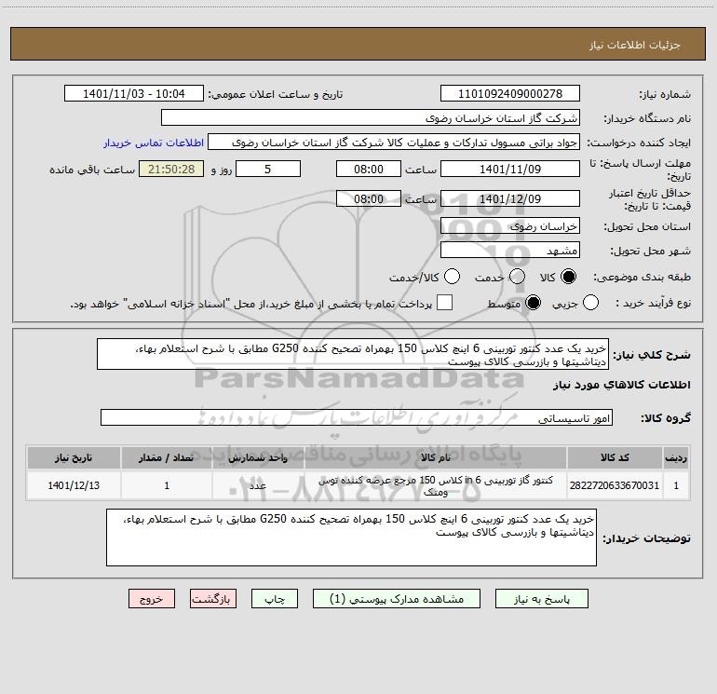Click the days remaining field showing 5
The image size is (717, 694).
tap(268, 169)
